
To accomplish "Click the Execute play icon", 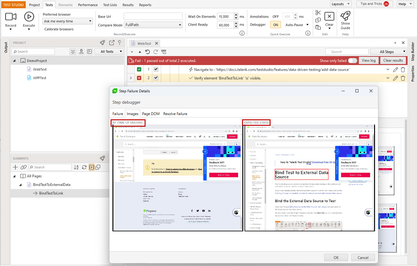I will coord(29,17).
